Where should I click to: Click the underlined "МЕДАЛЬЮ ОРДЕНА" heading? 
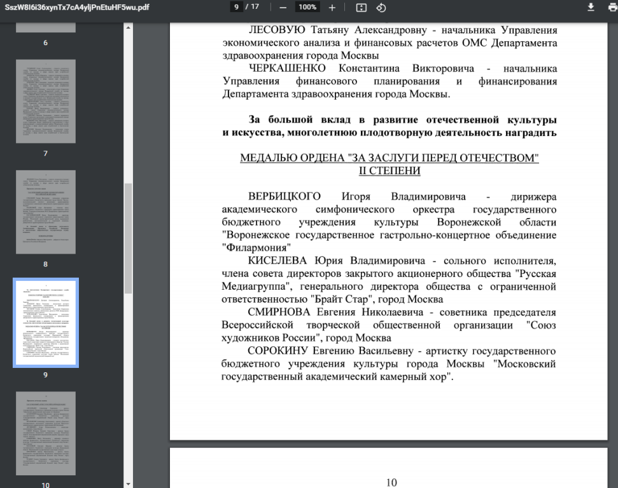[389, 158]
